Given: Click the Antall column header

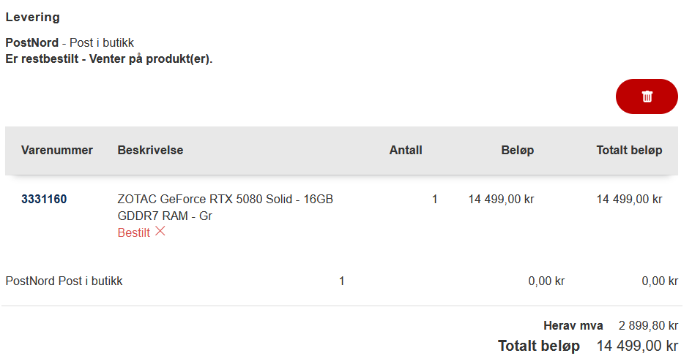Looking at the screenshot, I should (406, 151).
